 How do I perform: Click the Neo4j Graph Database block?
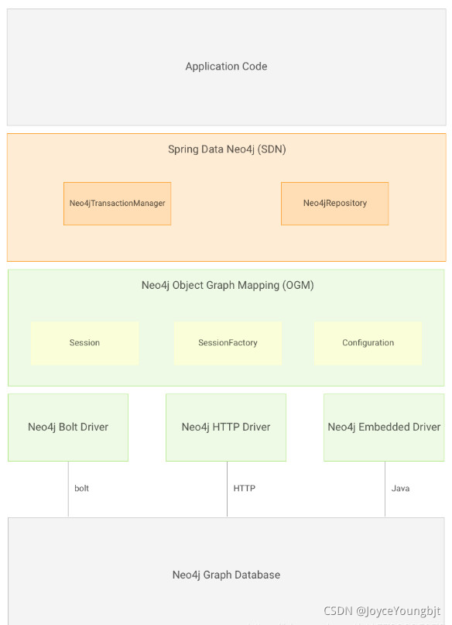pyautogui.click(x=226, y=572)
